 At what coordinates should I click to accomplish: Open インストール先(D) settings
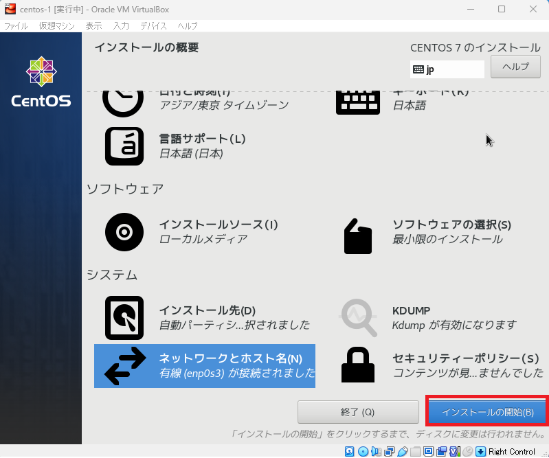(x=208, y=310)
